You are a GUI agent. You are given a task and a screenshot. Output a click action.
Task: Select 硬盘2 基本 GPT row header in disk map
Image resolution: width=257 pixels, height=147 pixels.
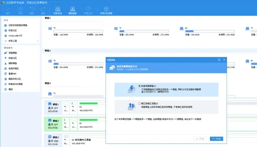tap(53, 124)
